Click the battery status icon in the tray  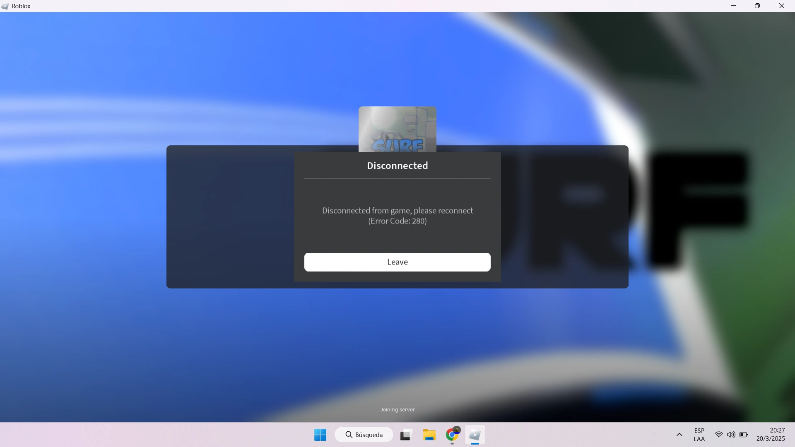click(744, 435)
